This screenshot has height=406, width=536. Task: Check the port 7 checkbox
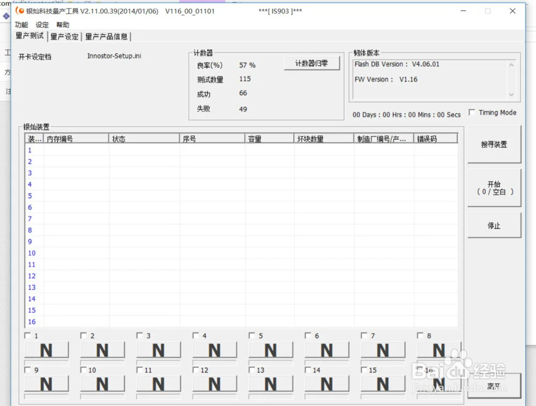pos(364,336)
